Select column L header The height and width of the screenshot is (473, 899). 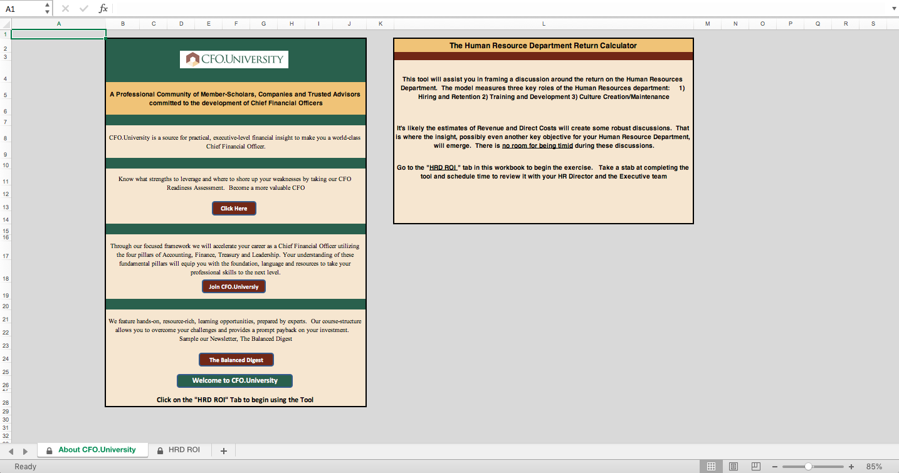(544, 24)
